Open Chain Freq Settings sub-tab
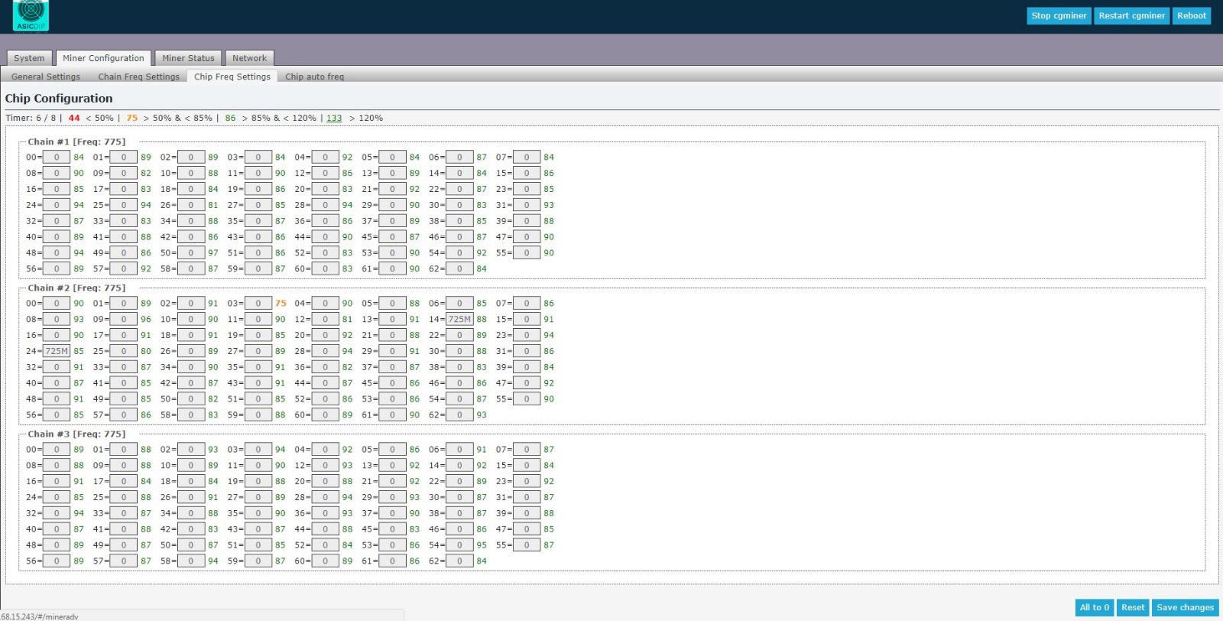This screenshot has width=1223, height=621. point(138,76)
